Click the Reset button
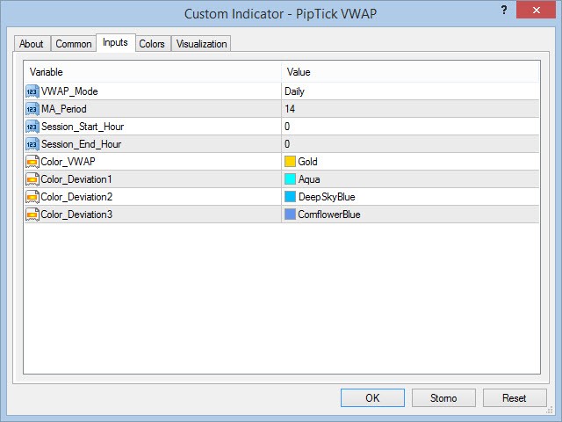Screen dimensions: 562x422 (x=515, y=397)
